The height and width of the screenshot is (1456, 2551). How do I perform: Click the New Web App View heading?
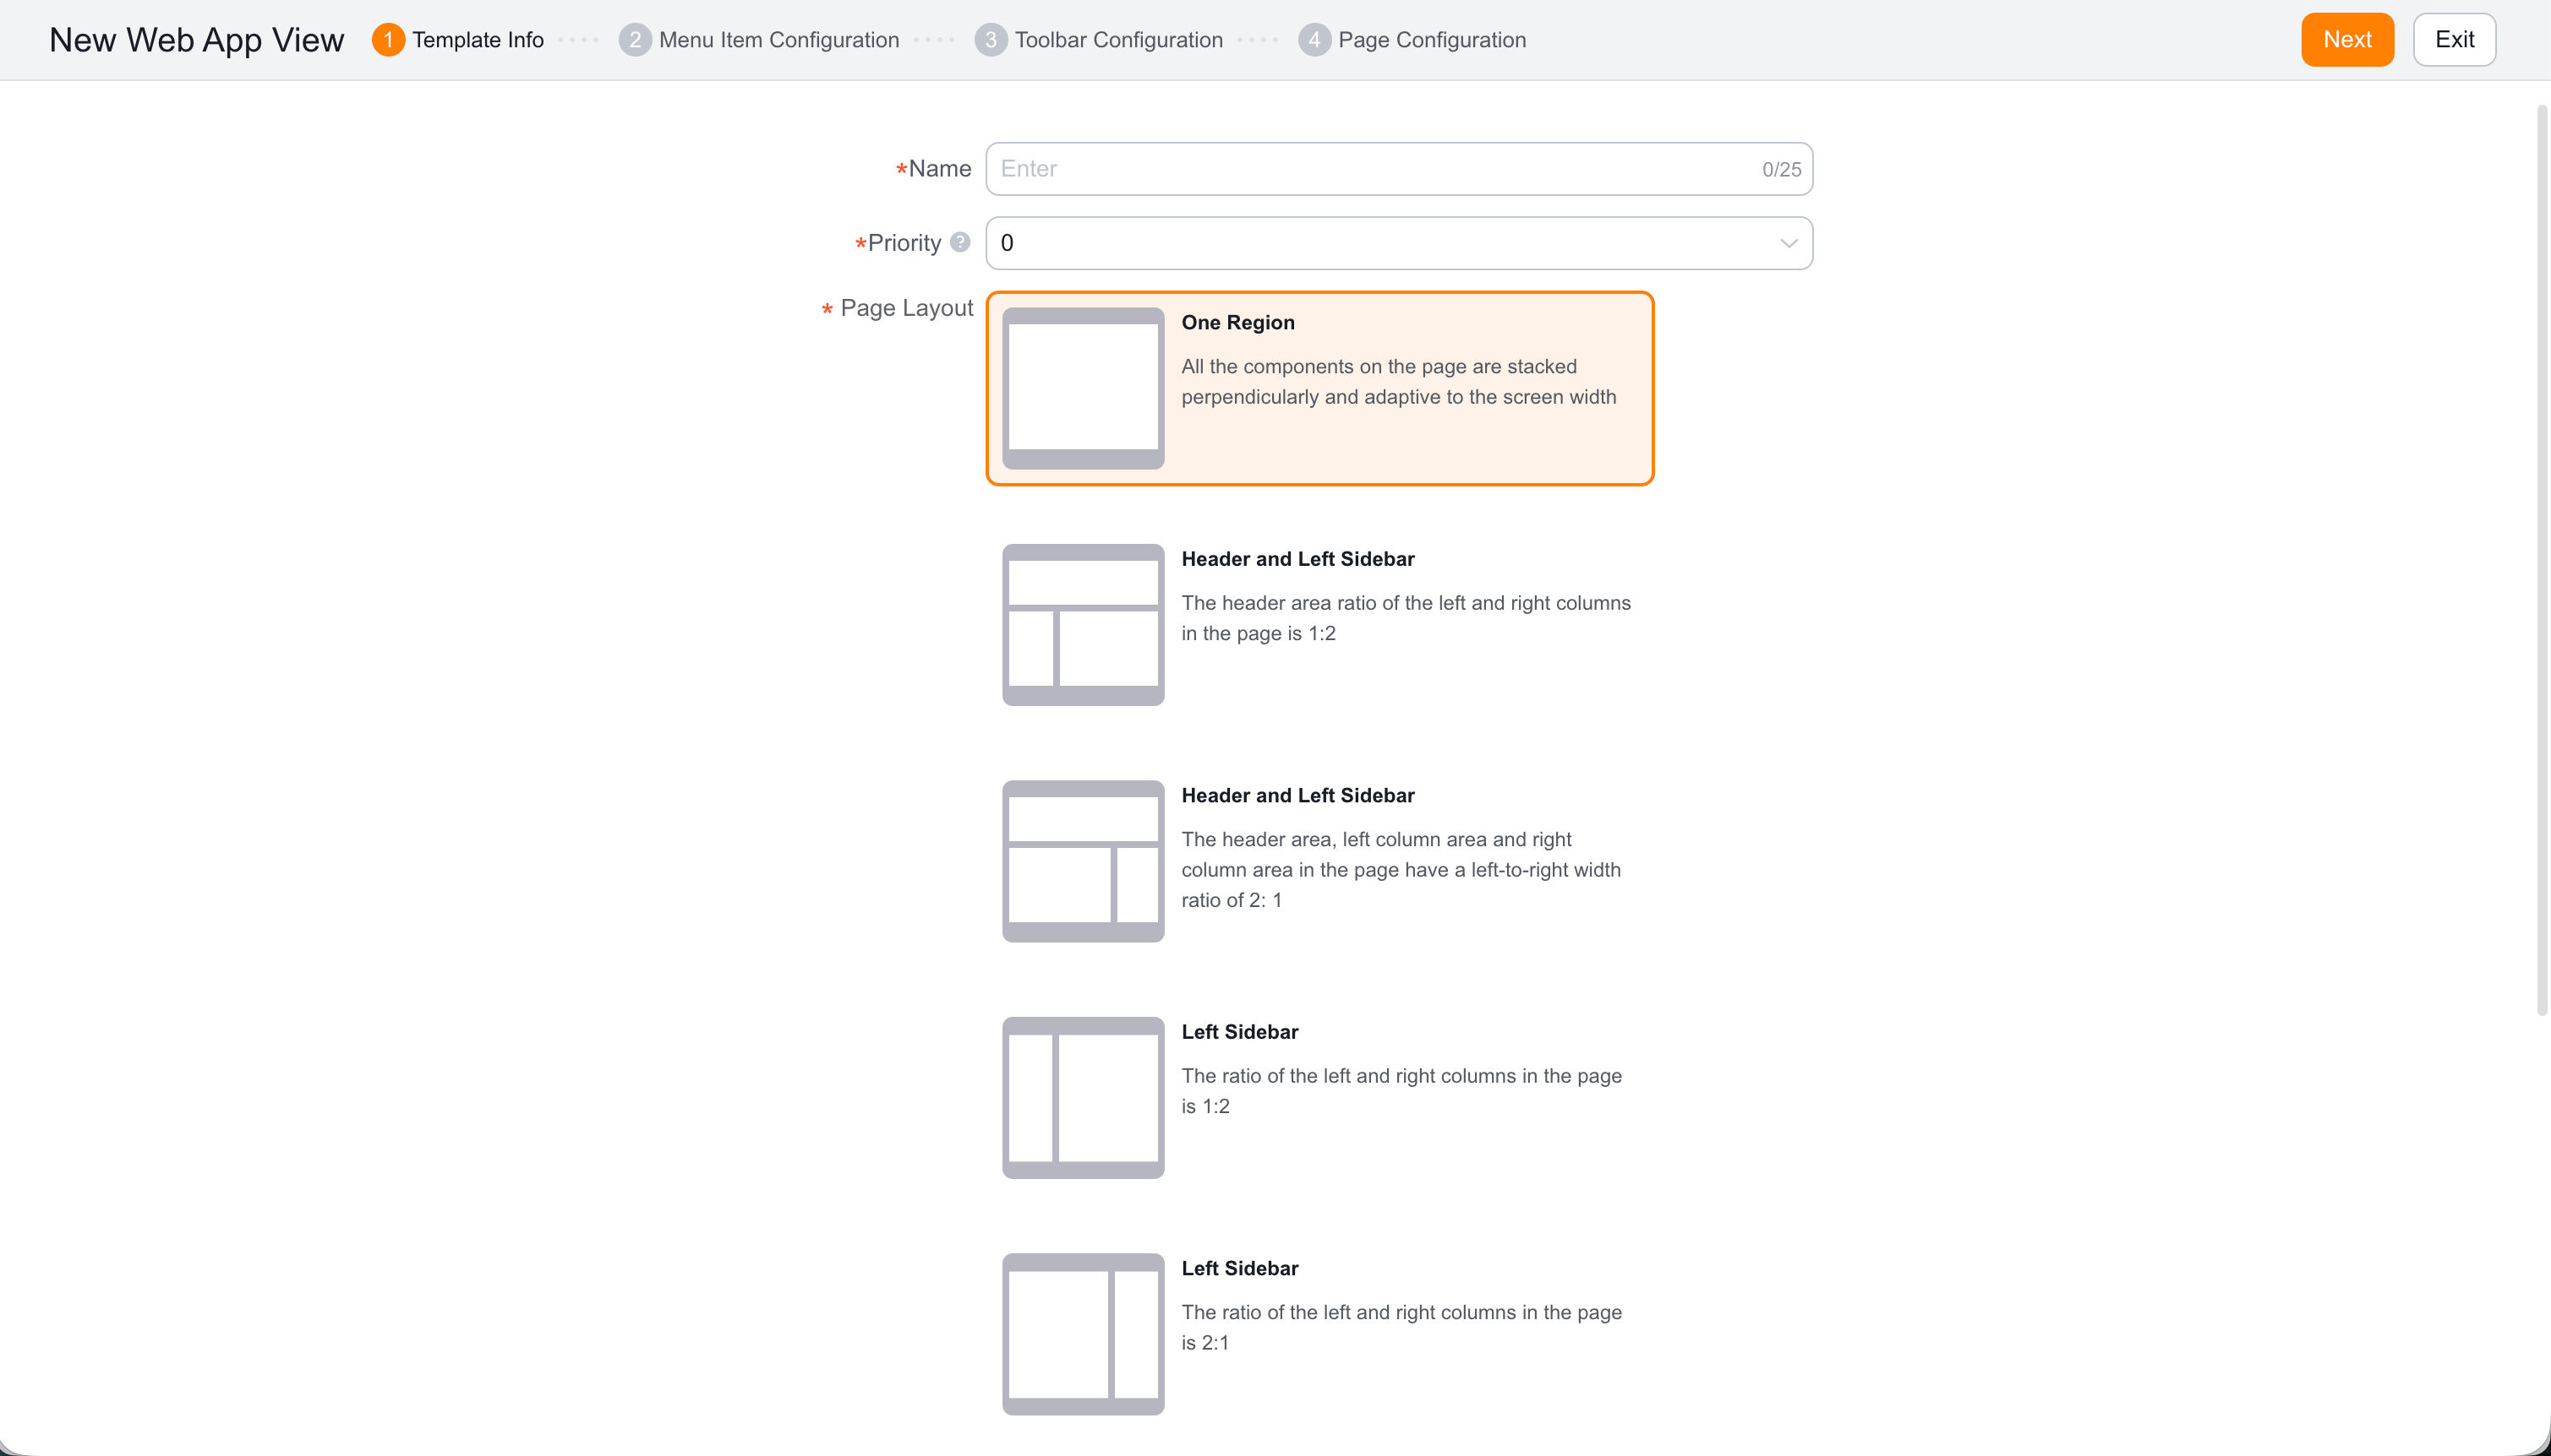[196, 40]
